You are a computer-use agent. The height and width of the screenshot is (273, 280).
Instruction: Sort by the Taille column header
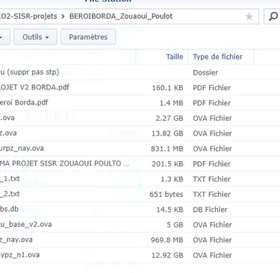coord(175,57)
